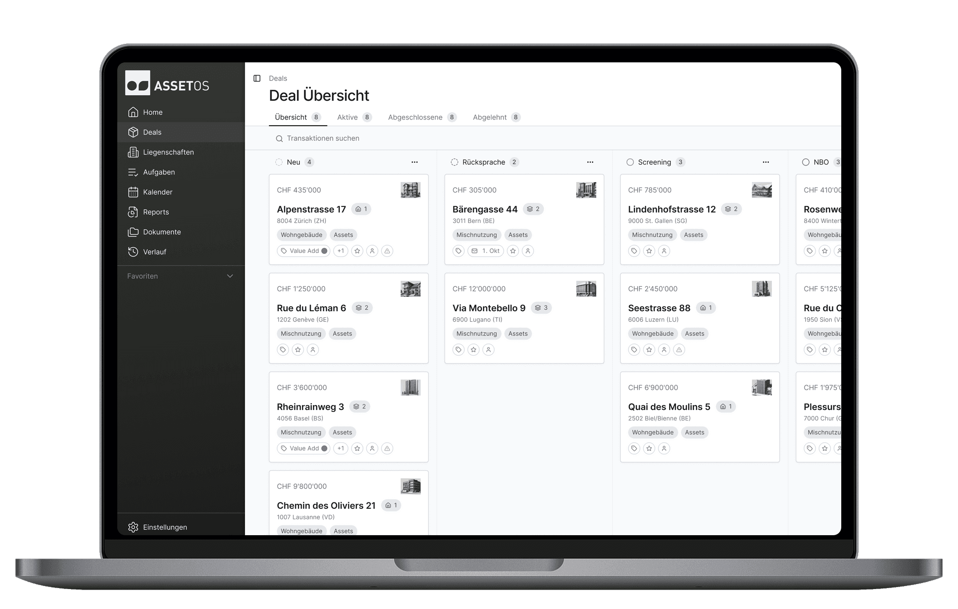958x609 pixels.
Task: Click the warning icon on Seestrasse 88
Action: click(680, 350)
